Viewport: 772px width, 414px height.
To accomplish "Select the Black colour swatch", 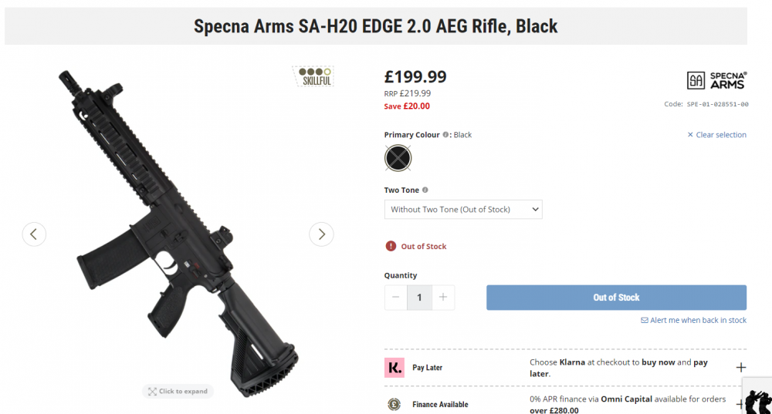I will point(398,158).
